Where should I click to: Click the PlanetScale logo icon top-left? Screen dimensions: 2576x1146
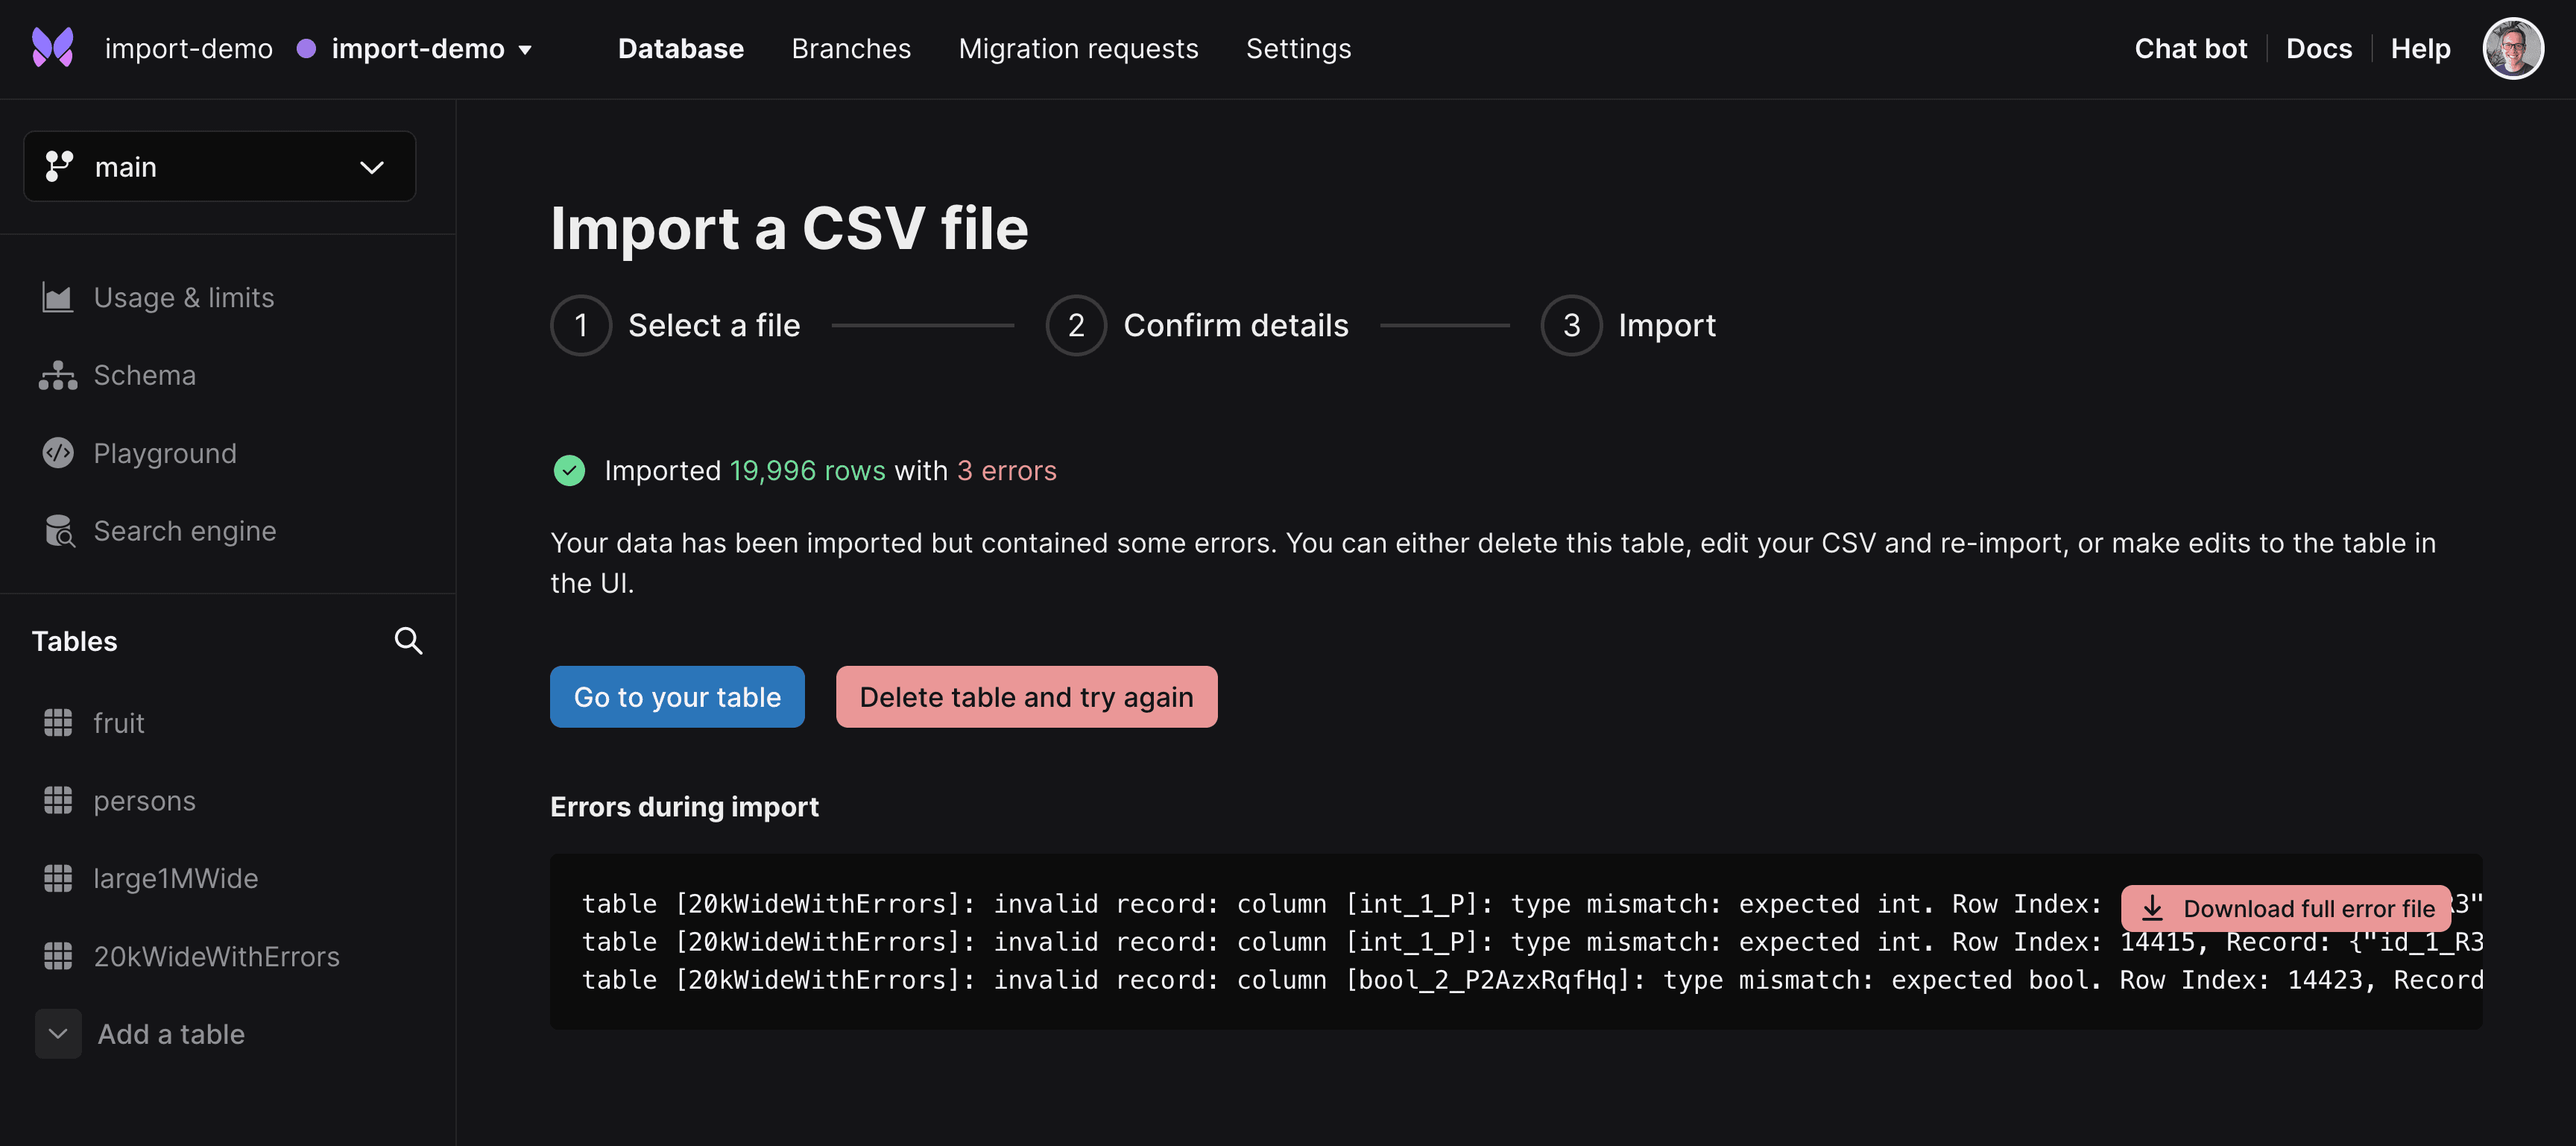(56, 48)
